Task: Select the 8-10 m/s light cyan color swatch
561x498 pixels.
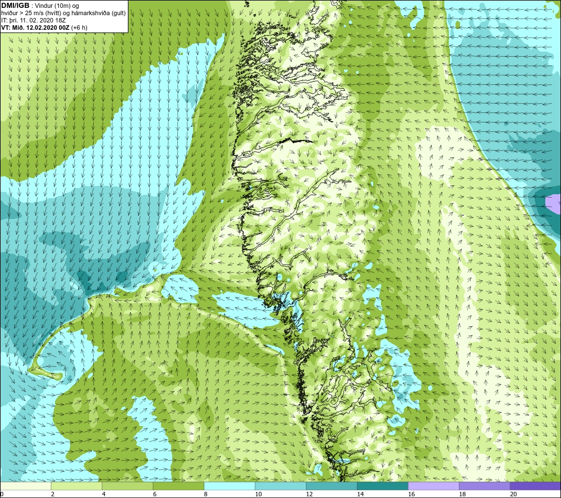Action: (x=229, y=486)
